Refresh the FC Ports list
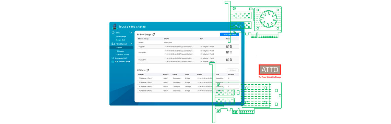This screenshot has width=391, height=124. 148,71
